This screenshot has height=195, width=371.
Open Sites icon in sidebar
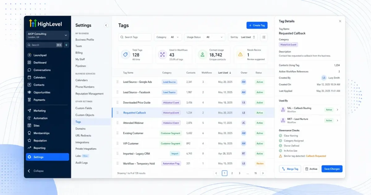(x=29, y=125)
